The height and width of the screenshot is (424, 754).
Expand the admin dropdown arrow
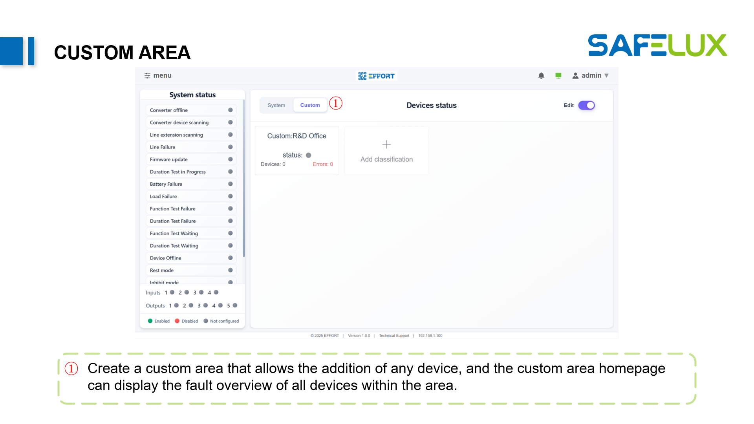coord(607,76)
